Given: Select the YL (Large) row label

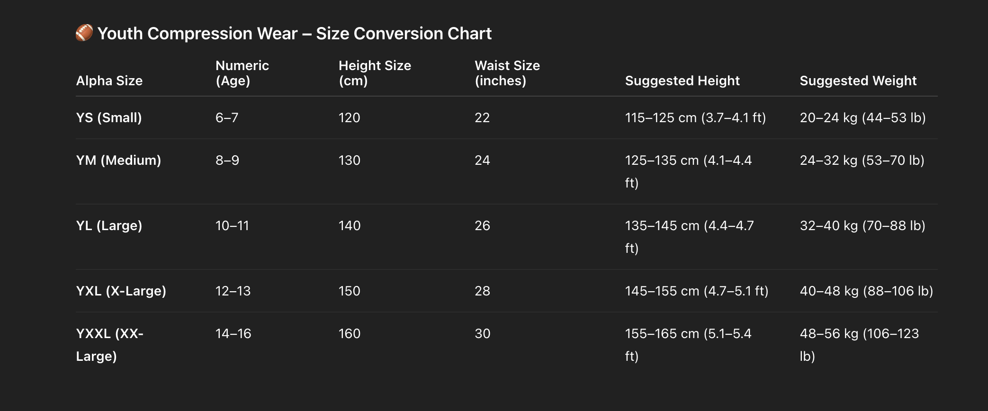Looking at the screenshot, I should (x=109, y=225).
